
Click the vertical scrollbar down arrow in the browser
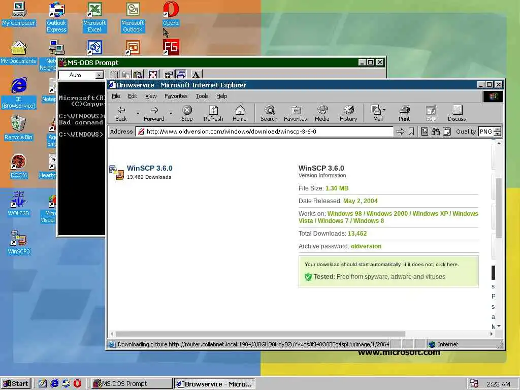point(499,327)
